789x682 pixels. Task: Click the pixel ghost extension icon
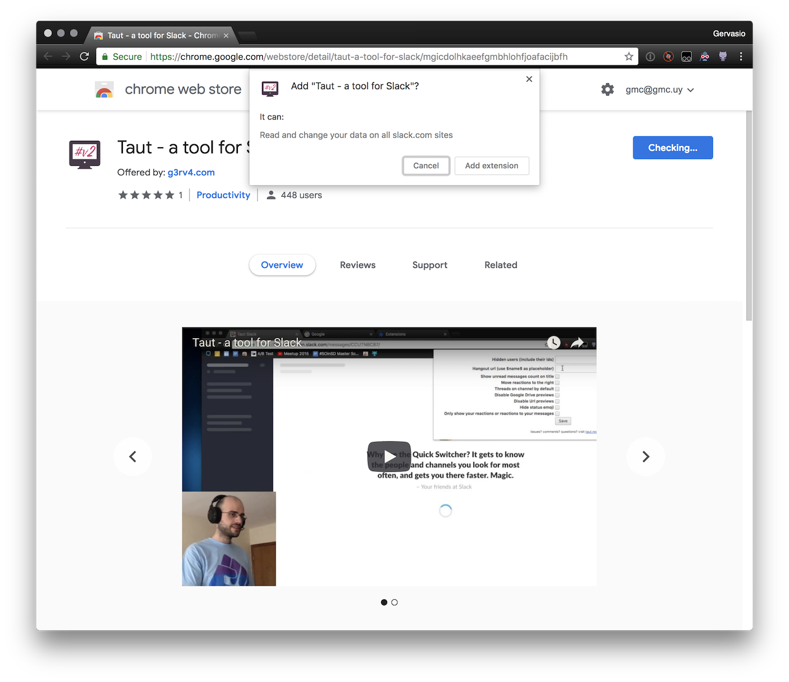[704, 56]
